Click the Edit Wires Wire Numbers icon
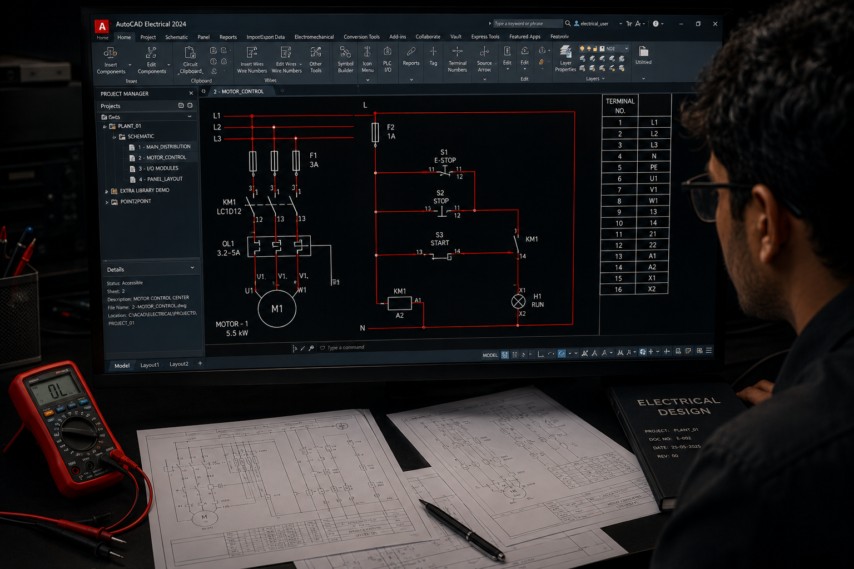854x569 pixels. (x=286, y=52)
